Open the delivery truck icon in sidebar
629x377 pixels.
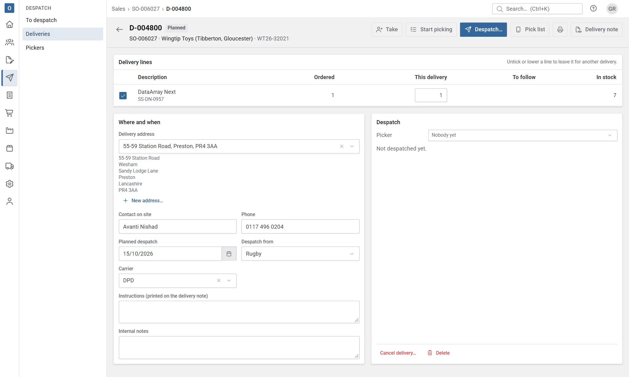[x=10, y=166]
